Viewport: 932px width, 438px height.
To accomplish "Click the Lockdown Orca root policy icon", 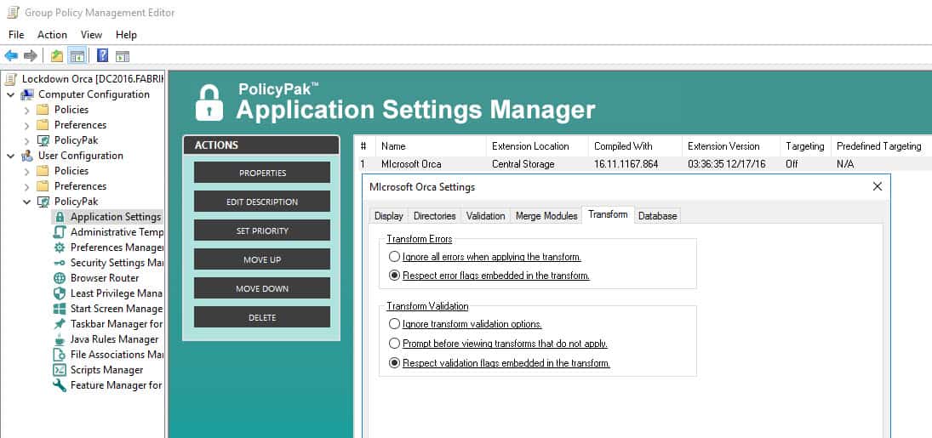I will (x=11, y=79).
